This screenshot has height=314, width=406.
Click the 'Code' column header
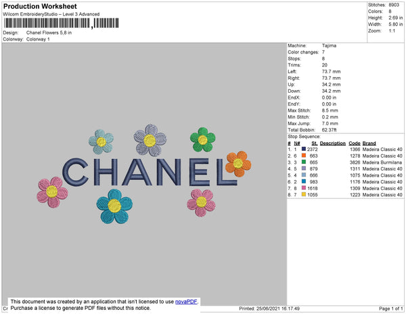[x=355, y=143]
